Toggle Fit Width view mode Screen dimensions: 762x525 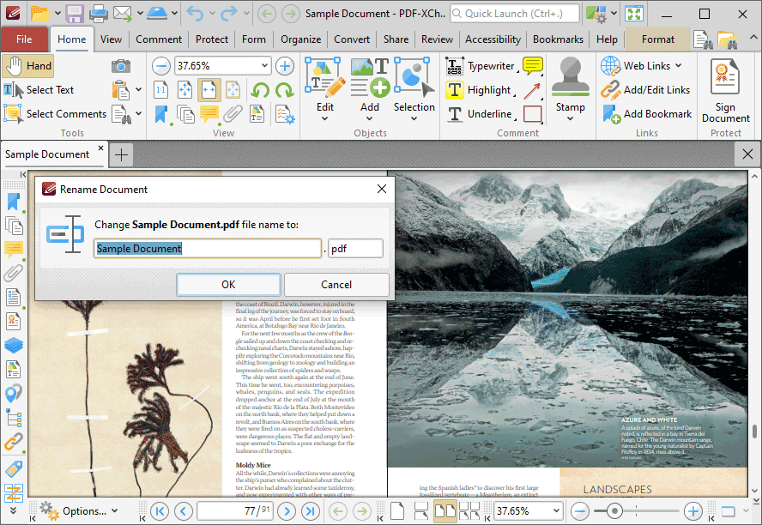(209, 90)
